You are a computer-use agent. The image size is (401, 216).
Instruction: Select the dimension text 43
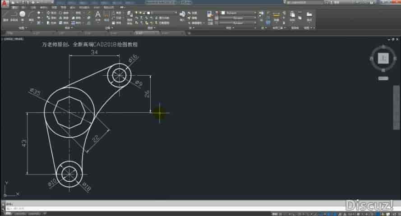tap(24, 143)
